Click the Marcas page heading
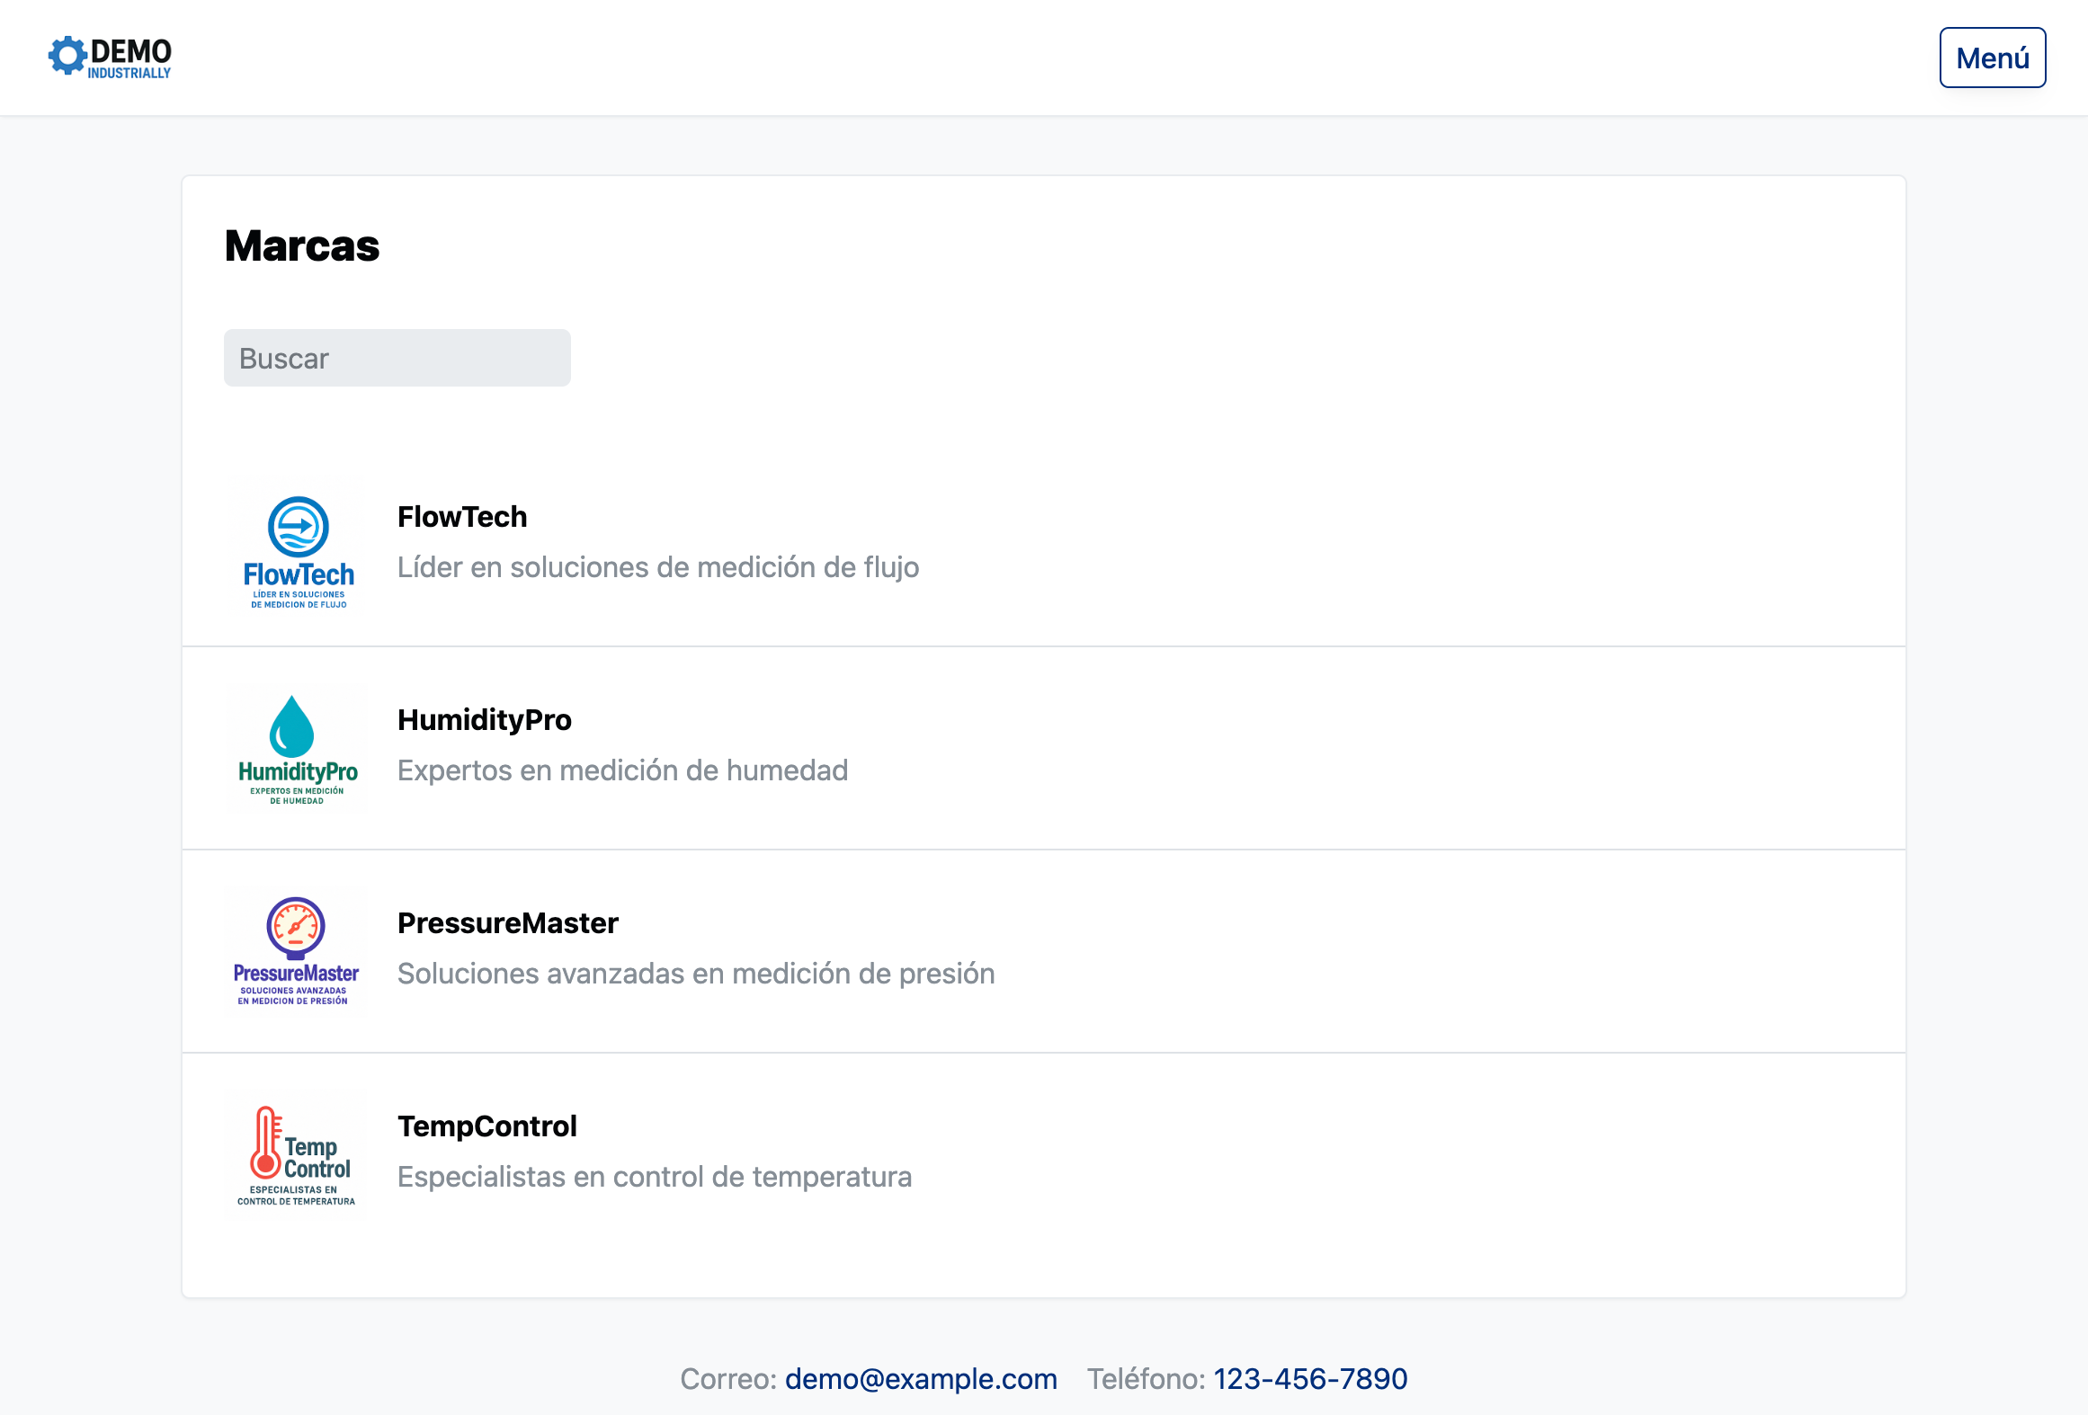Viewport: 2088px width, 1415px height. [301, 245]
